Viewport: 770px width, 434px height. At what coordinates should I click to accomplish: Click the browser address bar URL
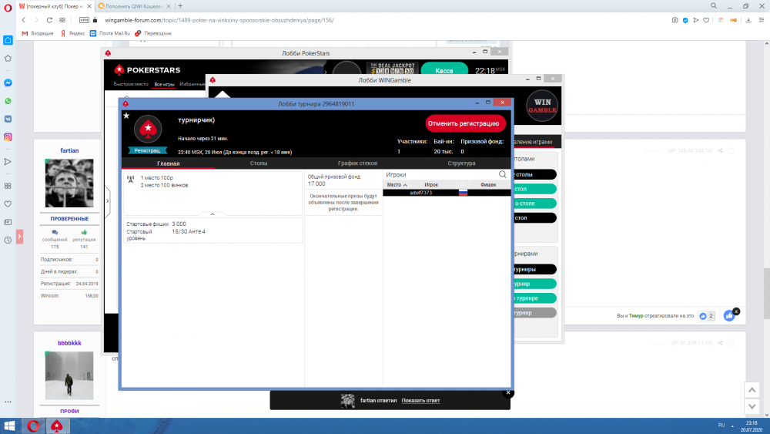219,20
